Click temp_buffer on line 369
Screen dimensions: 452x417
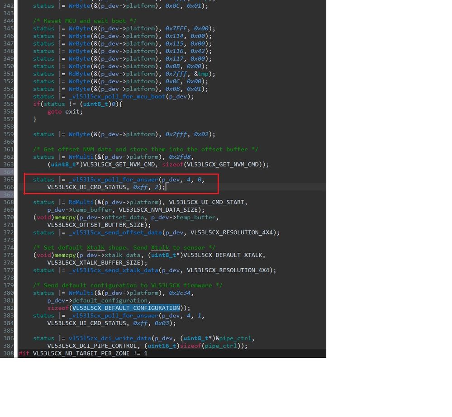[x=92, y=210]
